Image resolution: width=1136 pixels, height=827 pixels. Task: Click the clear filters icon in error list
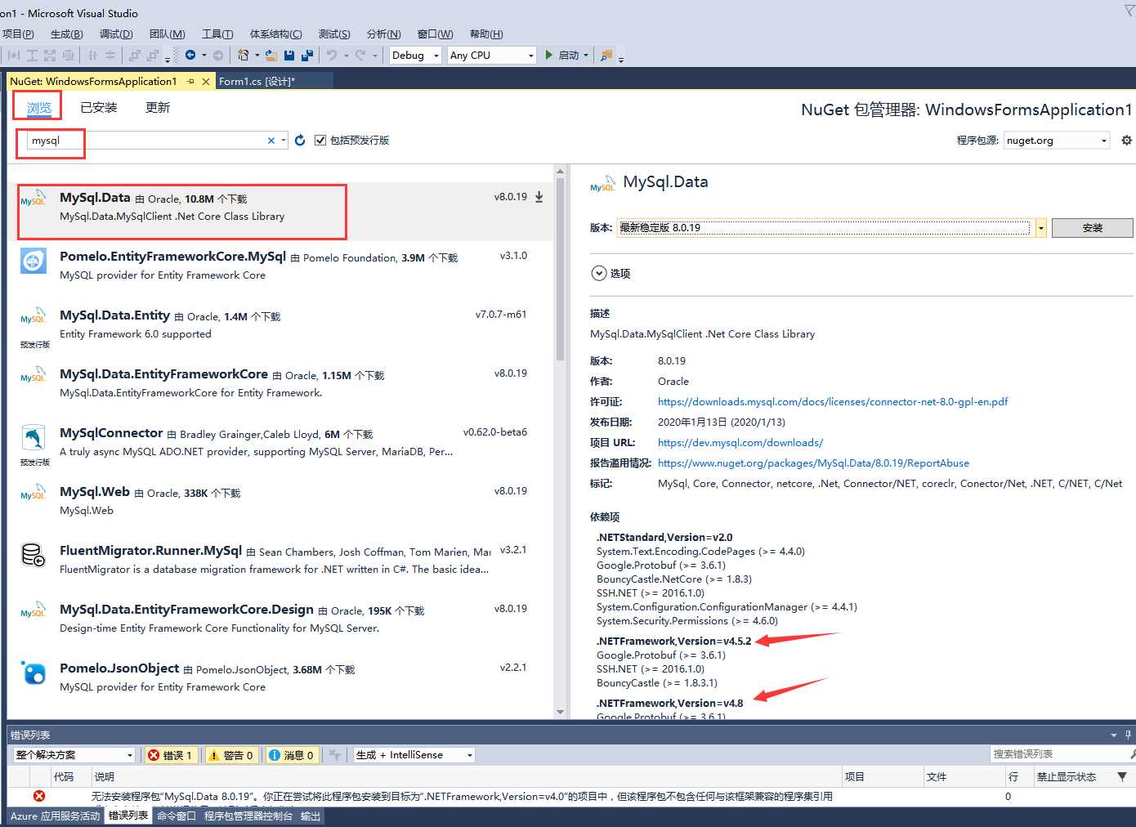click(334, 755)
